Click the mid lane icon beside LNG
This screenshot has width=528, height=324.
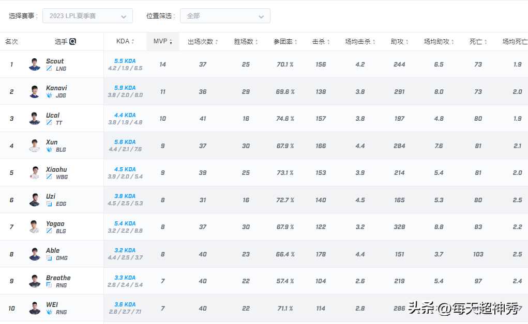click(x=49, y=69)
